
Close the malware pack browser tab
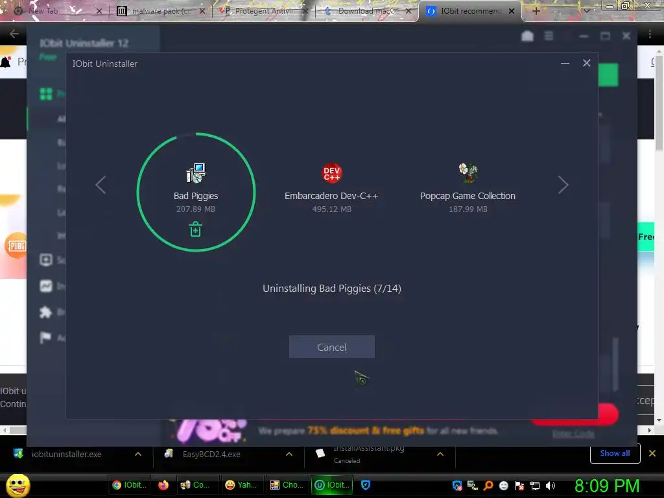tap(202, 11)
